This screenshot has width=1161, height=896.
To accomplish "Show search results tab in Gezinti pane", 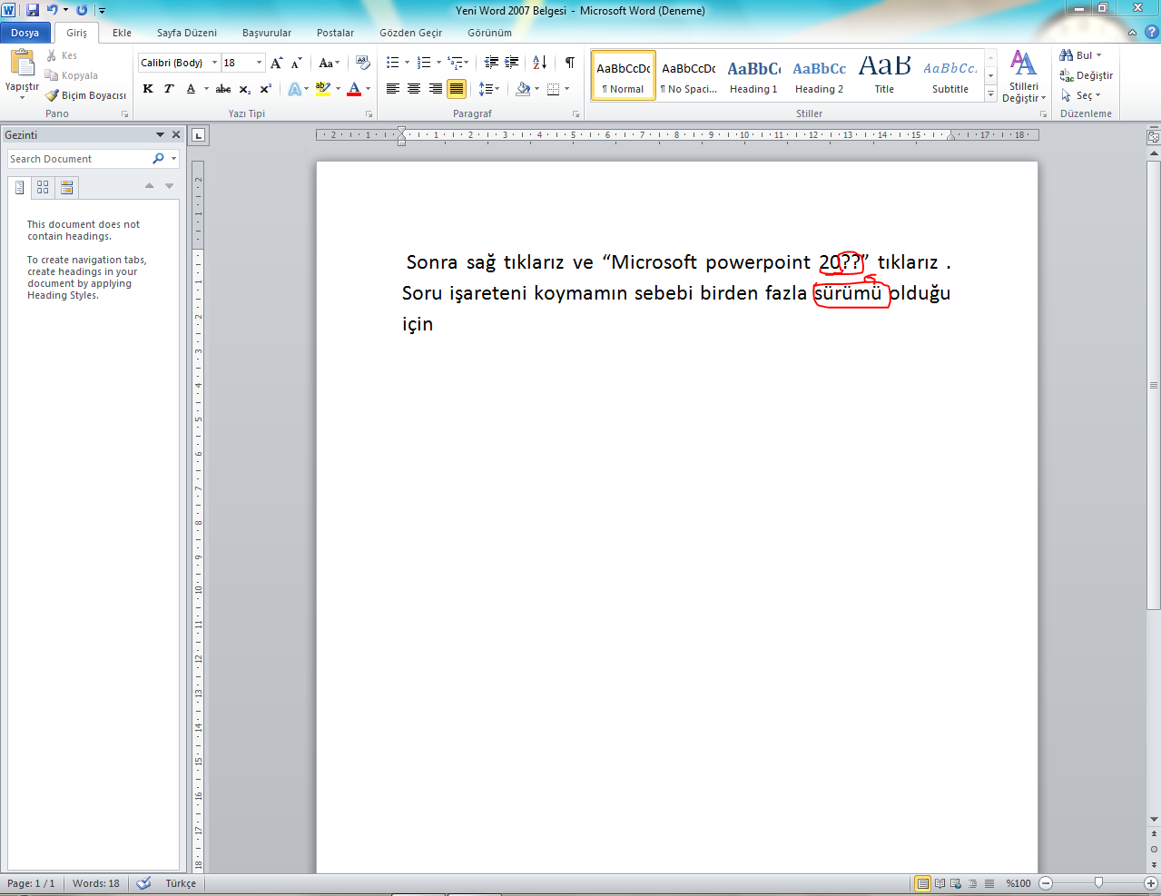I will [x=66, y=187].
